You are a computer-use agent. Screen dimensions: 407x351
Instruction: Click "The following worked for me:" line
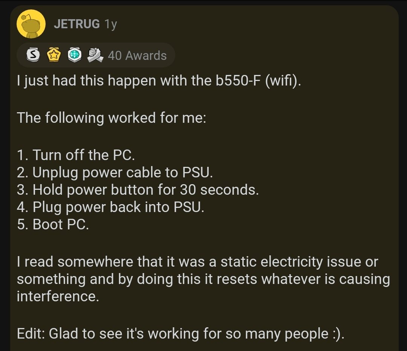pyautogui.click(x=111, y=118)
